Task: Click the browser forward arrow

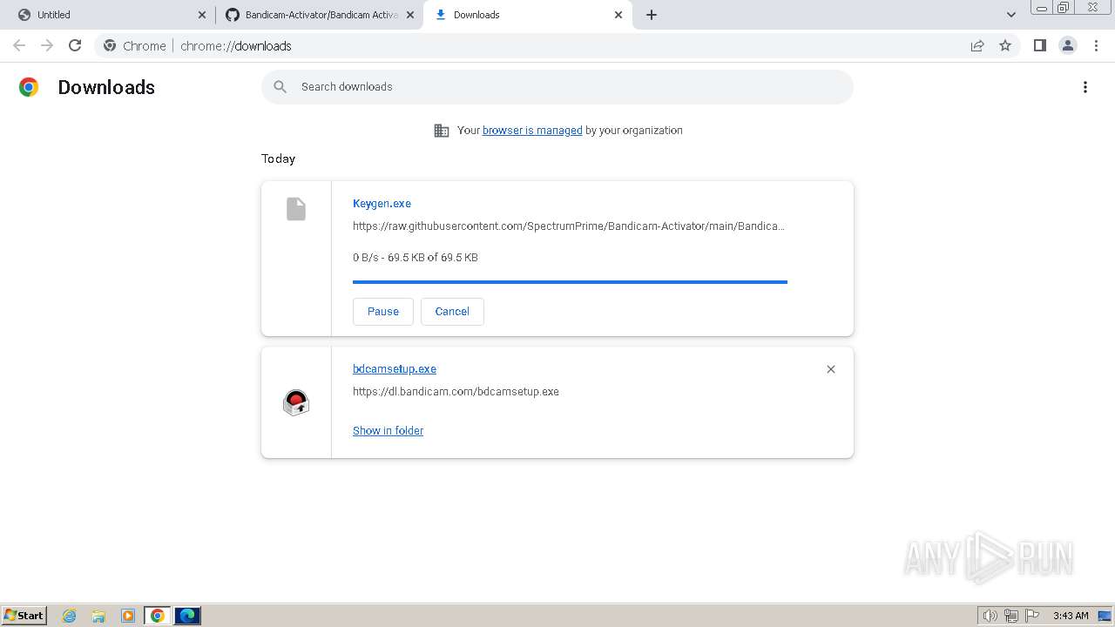Action: [47, 45]
